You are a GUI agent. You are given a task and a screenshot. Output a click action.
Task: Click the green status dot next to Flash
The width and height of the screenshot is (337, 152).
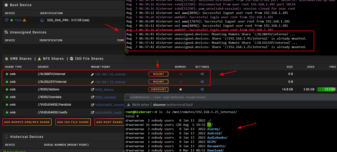click(x=11, y=20)
